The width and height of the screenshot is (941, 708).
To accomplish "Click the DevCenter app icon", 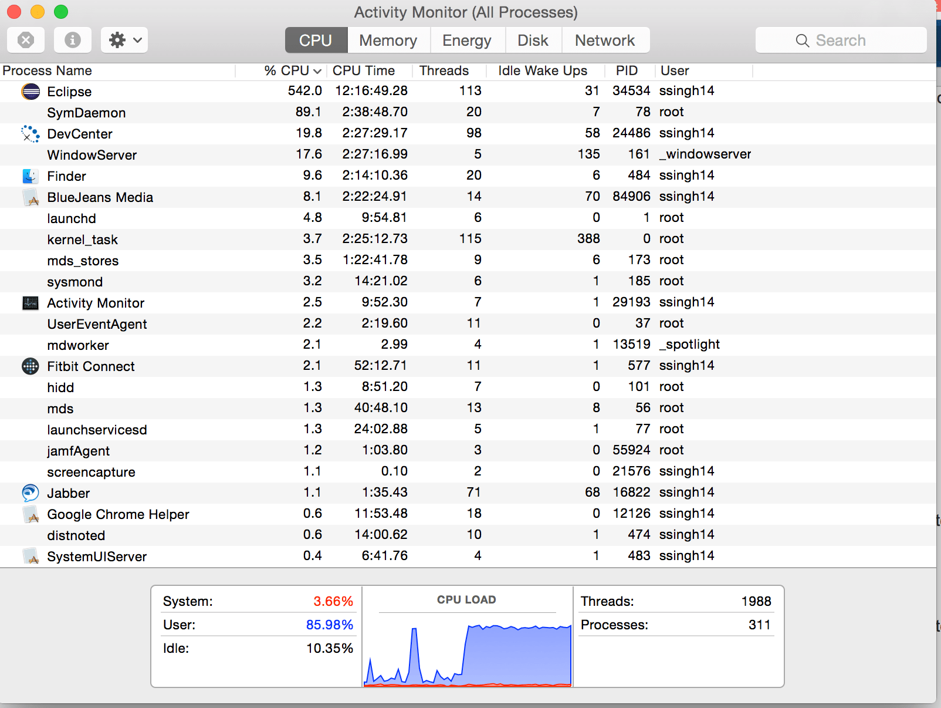I will pyautogui.click(x=31, y=134).
